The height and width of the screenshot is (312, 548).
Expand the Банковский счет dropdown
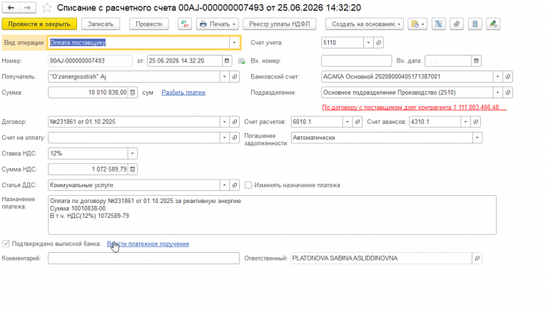pos(497,77)
